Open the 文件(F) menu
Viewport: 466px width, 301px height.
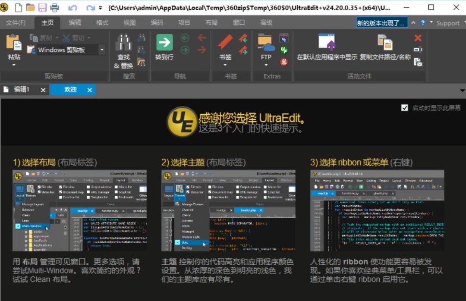tap(16, 22)
